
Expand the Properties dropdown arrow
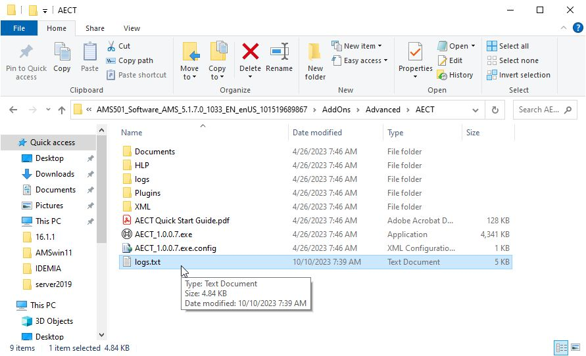click(x=415, y=77)
